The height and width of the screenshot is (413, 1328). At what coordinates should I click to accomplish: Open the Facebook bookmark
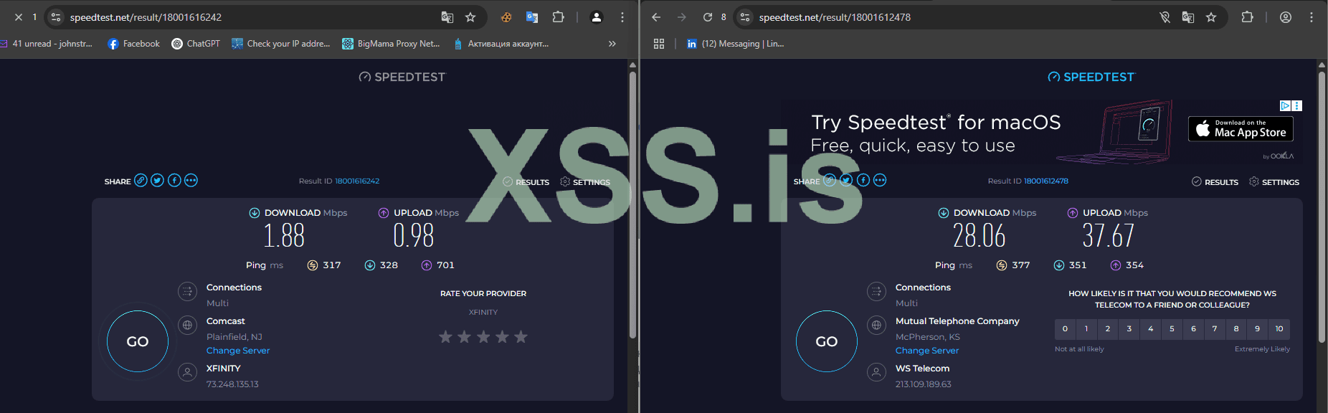(x=134, y=44)
